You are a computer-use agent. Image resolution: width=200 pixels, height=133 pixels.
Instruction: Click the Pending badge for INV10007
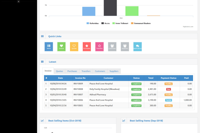(168, 95)
